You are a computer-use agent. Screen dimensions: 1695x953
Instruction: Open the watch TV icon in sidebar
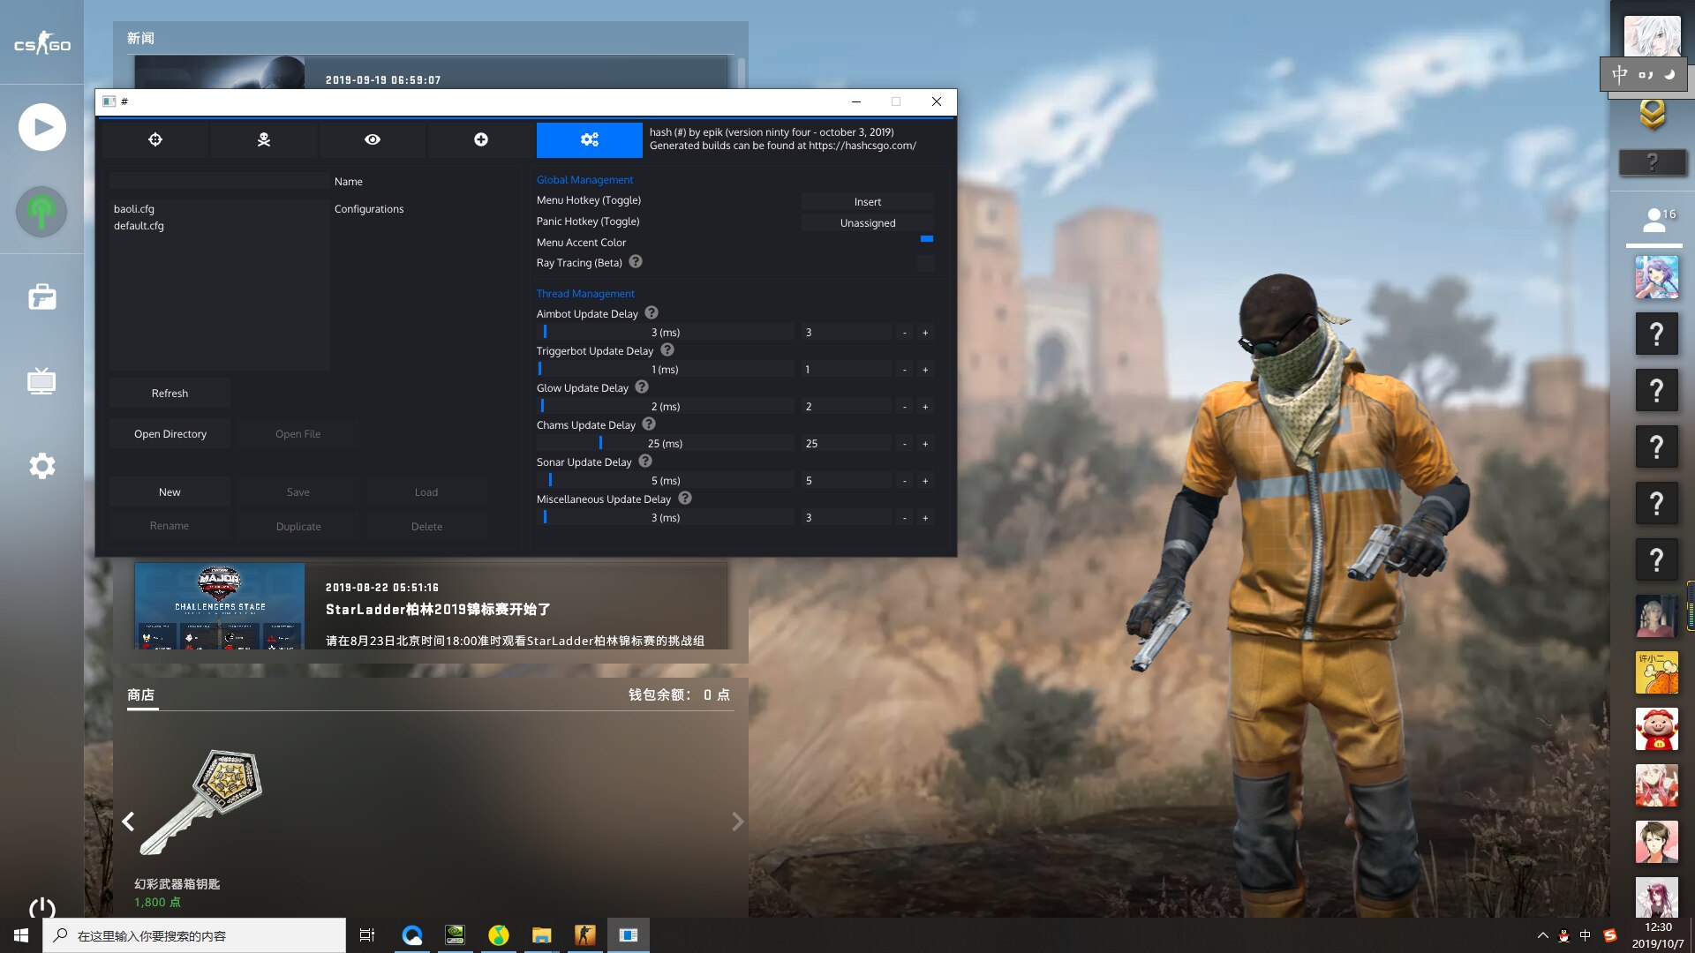(x=41, y=381)
